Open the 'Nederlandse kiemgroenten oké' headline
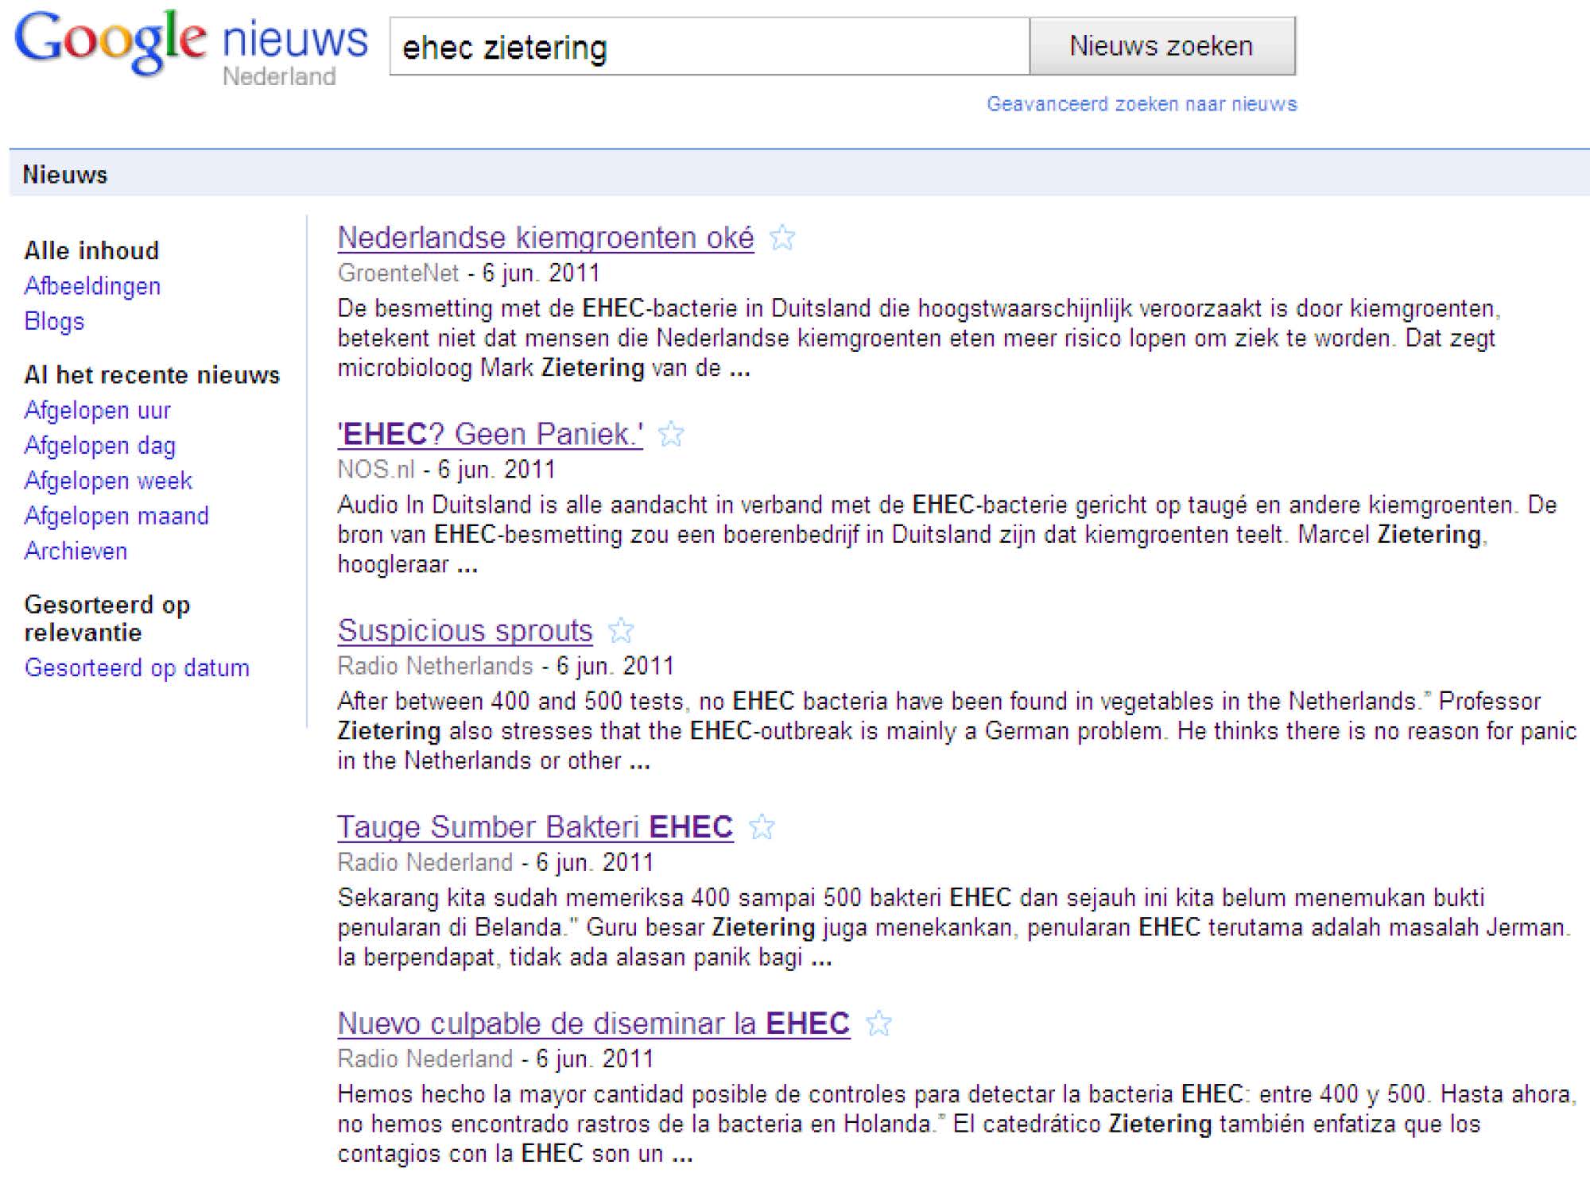 545,238
